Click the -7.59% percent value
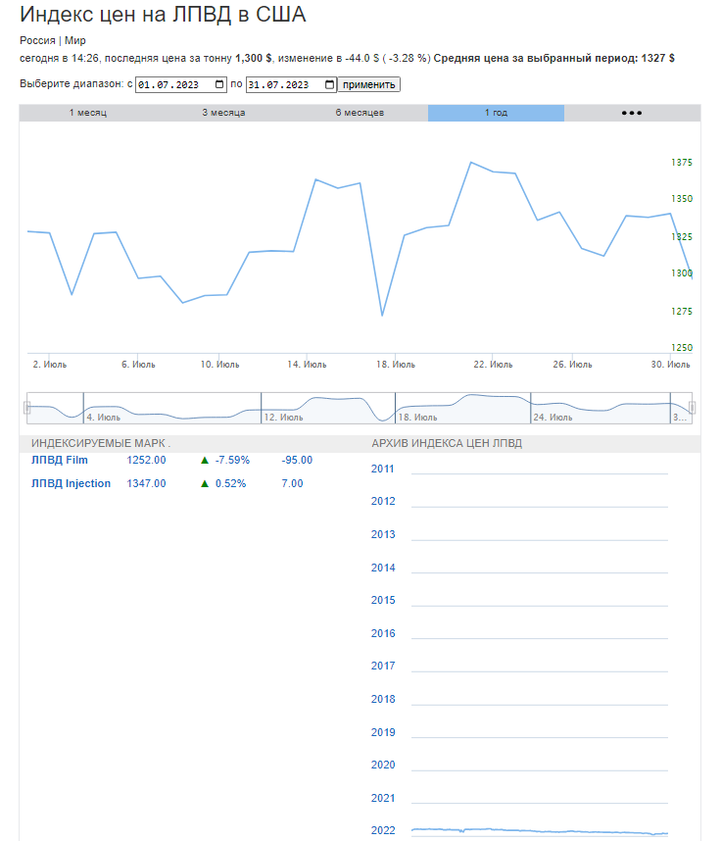Screen dimensions: 721x841 (232, 460)
